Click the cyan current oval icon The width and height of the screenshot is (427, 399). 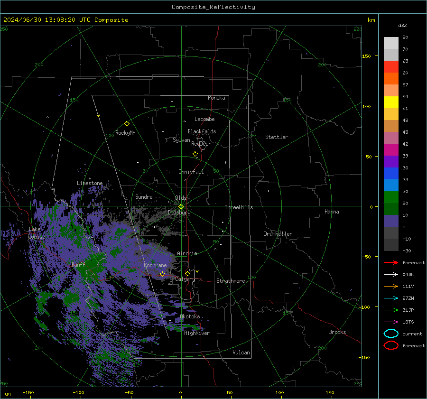(x=391, y=334)
